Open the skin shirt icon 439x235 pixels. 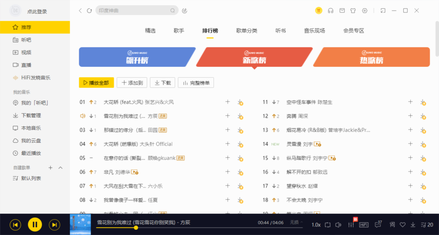point(353,11)
